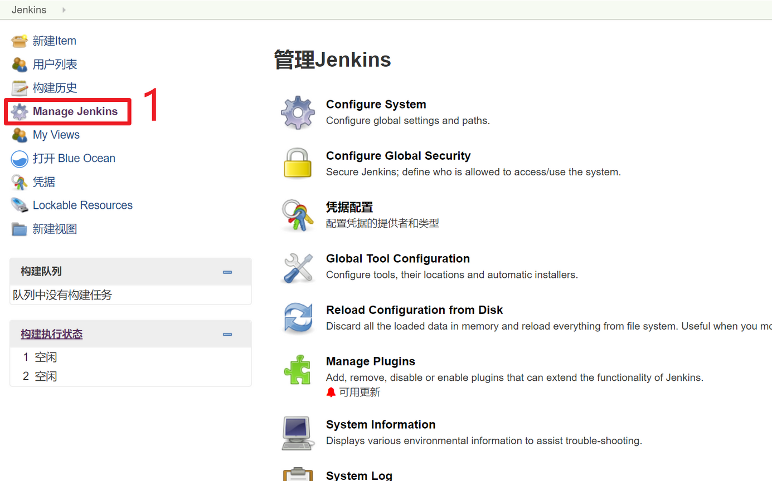Click the 可用更新 notice text

[360, 392]
